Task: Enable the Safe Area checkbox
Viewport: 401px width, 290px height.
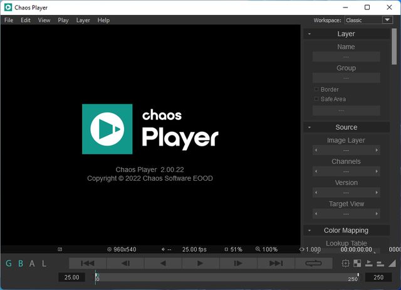Action: pos(316,99)
